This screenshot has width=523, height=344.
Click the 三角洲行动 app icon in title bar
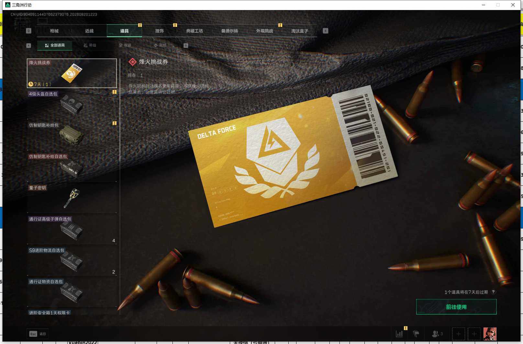coord(8,5)
